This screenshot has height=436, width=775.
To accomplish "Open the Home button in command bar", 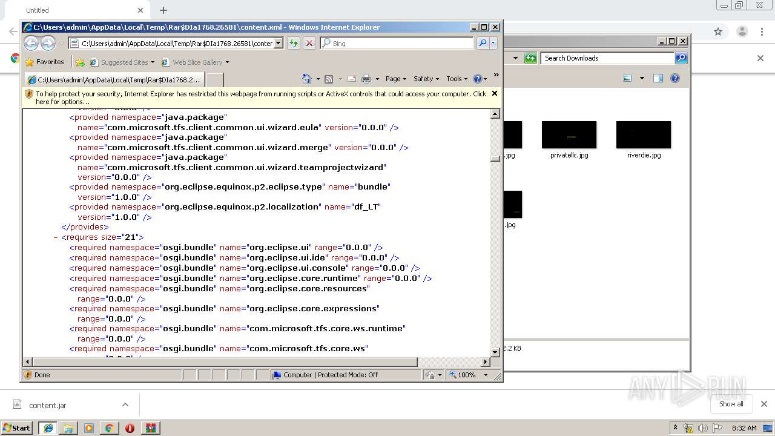I will [306, 79].
